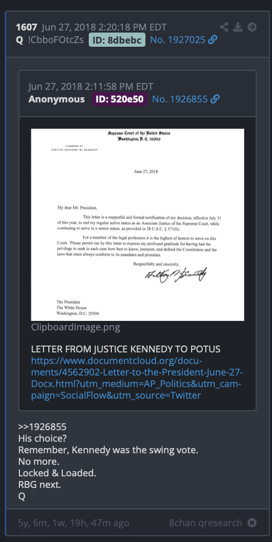Click the X circle icon beside 8chan qresearch

(x=252, y=523)
